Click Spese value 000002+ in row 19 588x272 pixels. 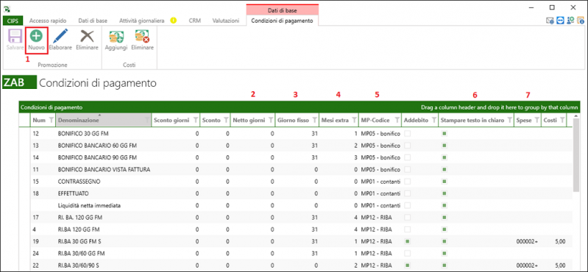[527, 241]
